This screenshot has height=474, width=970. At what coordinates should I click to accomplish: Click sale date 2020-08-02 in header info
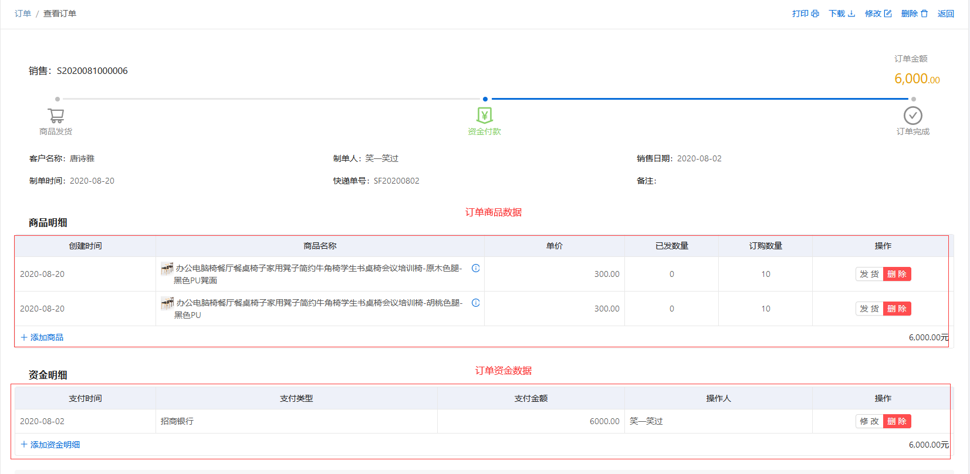click(699, 158)
